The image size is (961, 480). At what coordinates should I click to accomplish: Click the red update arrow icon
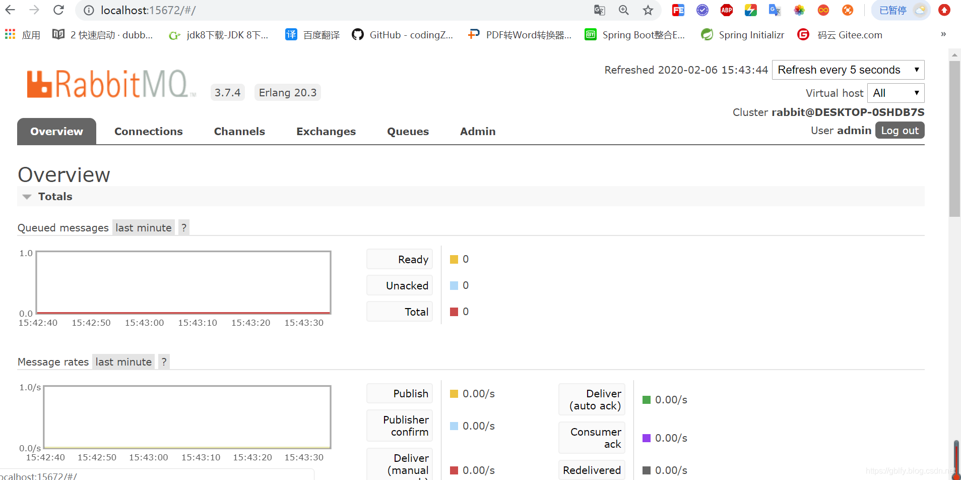(944, 10)
